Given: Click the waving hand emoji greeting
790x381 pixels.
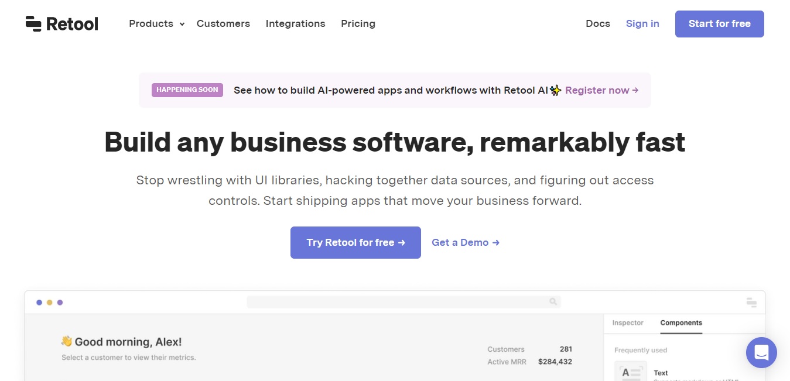Looking at the screenshot, I should tap(67, 341).
